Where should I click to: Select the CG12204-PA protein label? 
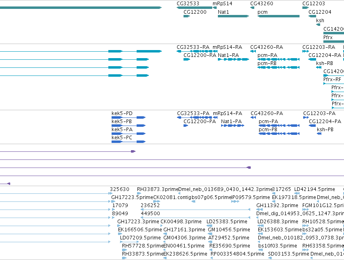point(325,122)
